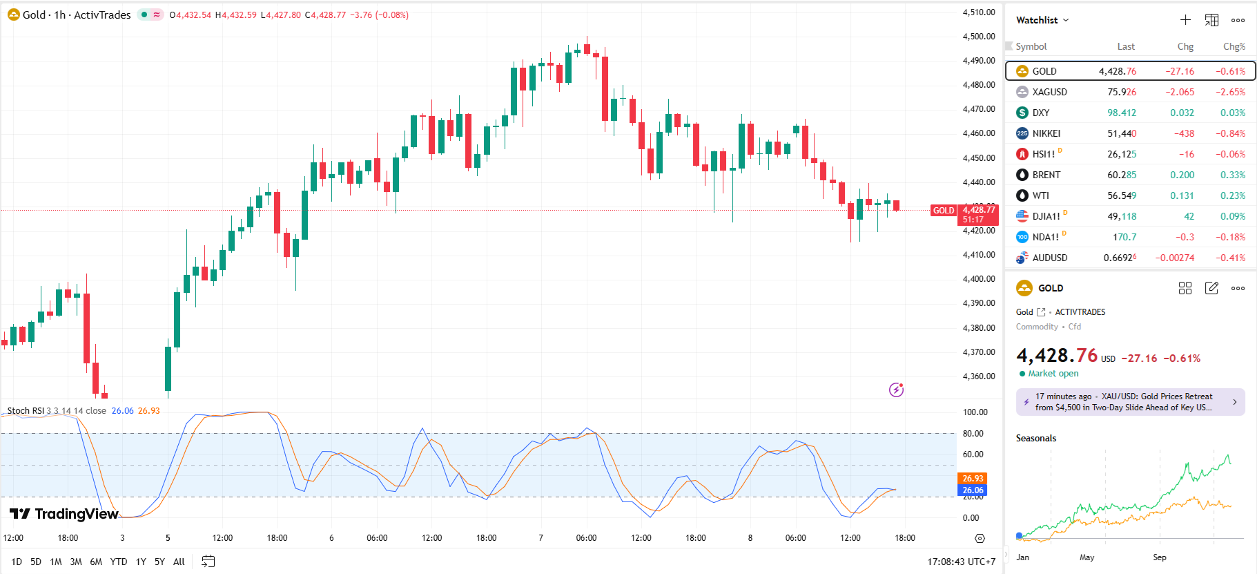Open watchlist advanced view table icon
1257x574 pixels.
pos(1211,20)
